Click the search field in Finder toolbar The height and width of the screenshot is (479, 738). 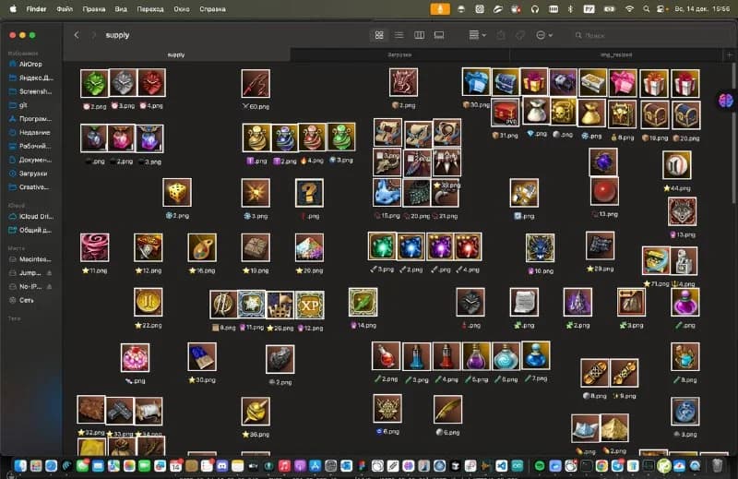click(649, 35)
